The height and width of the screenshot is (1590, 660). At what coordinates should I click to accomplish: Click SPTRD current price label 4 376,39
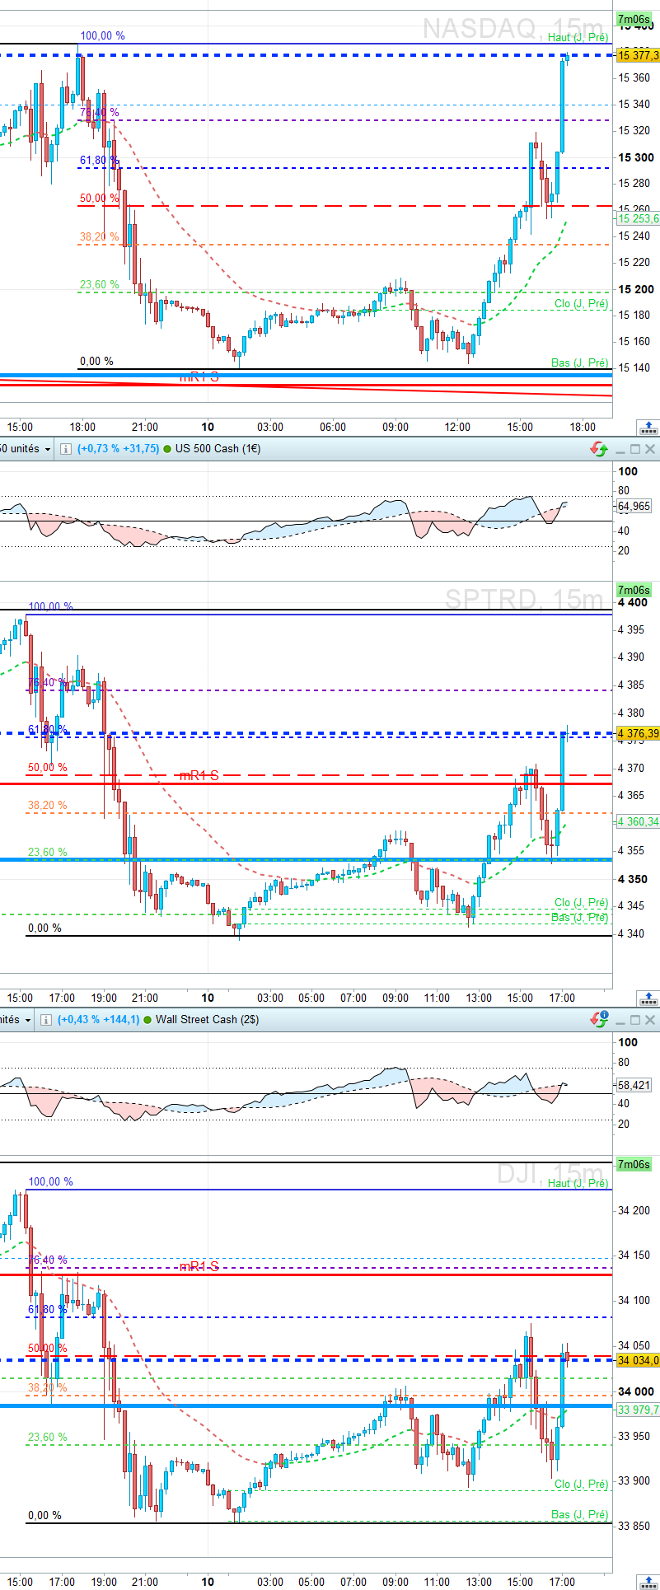638,733
